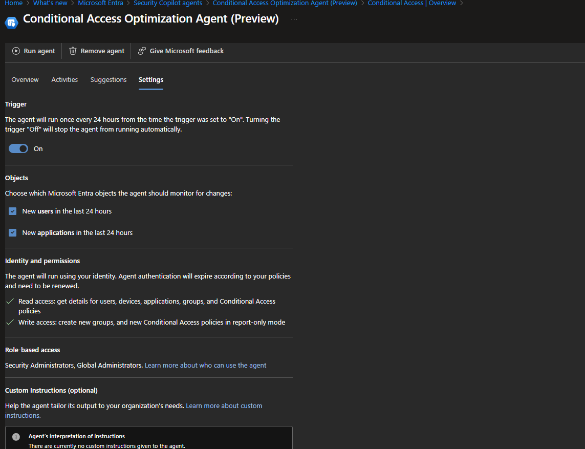585x449 pixels.
Task: Uncheck New applications in the last 24 hours
Action: pyautogui.click(x=12, y=232)
